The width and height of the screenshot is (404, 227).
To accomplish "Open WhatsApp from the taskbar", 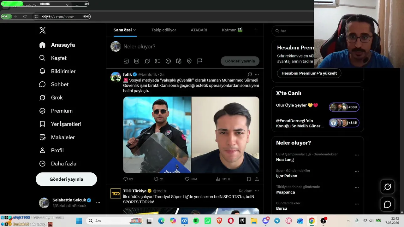I will click(x=207, y=221).
